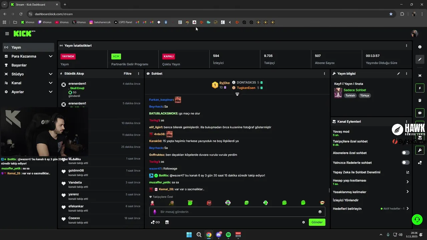Open the LSPD Panel bookmark

pyautogui.click(x=123, y=22)
